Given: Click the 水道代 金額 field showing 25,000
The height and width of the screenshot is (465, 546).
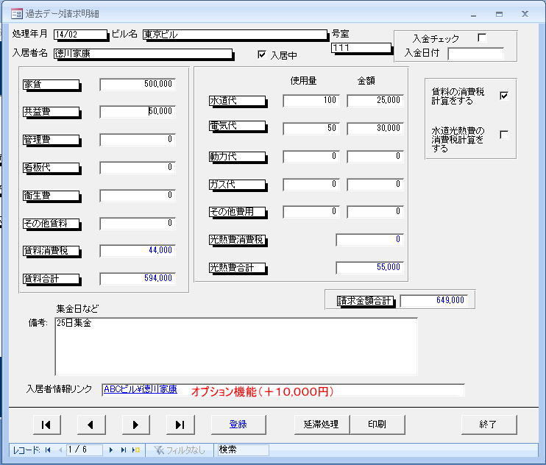Looking at the screenshot, I should [375, 101].
